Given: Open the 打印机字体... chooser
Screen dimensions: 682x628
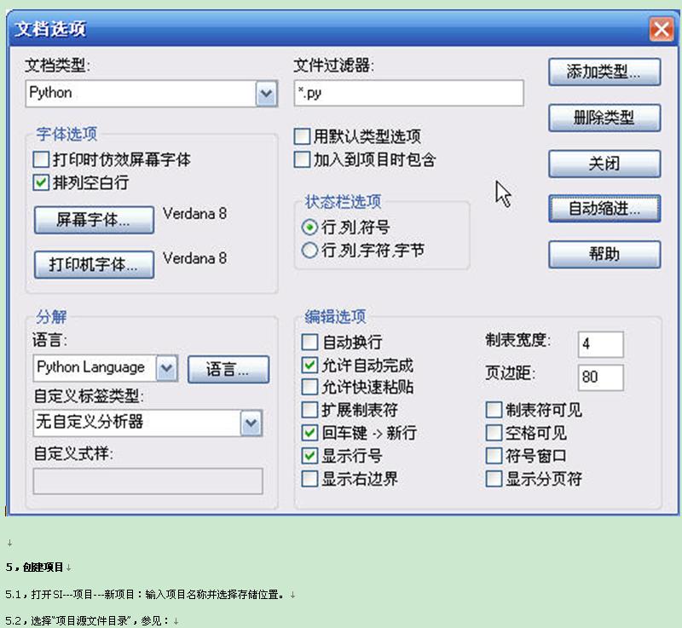Looking at the screenshot, I should click(x=94, y=264).
